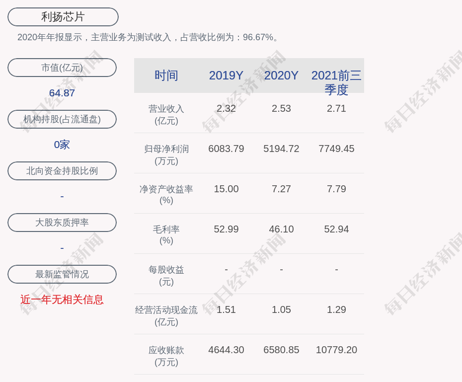Viewport: 462px width, 382px height.
Task: Click the 利扬芯片 company name badge
Action: point(62,16)
